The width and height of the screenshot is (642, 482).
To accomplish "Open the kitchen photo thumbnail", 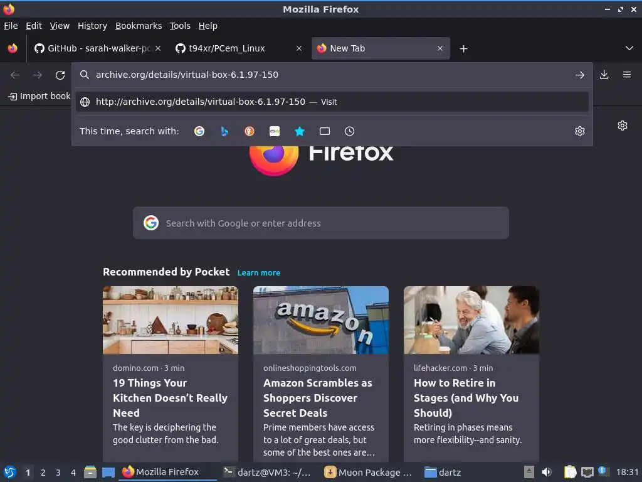I will click(171, 320).
